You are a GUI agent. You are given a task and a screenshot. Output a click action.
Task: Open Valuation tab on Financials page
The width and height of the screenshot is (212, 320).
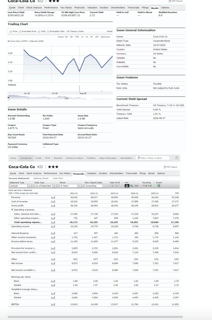pyautogui.click(x=92, y=173)
